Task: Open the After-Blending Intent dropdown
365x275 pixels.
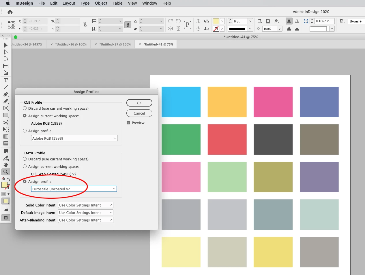Action: pyautogui.click(x=86, y=220)
